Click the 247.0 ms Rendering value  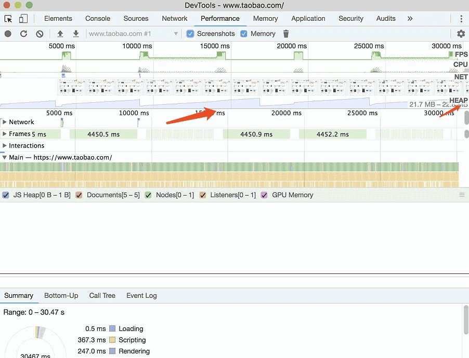click(x=92, y=351)
